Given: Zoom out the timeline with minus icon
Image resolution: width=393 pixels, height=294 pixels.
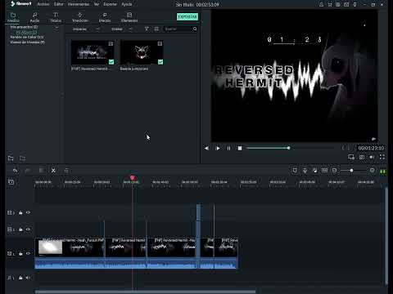Looking at the screenshot, I should coord(335,171).
